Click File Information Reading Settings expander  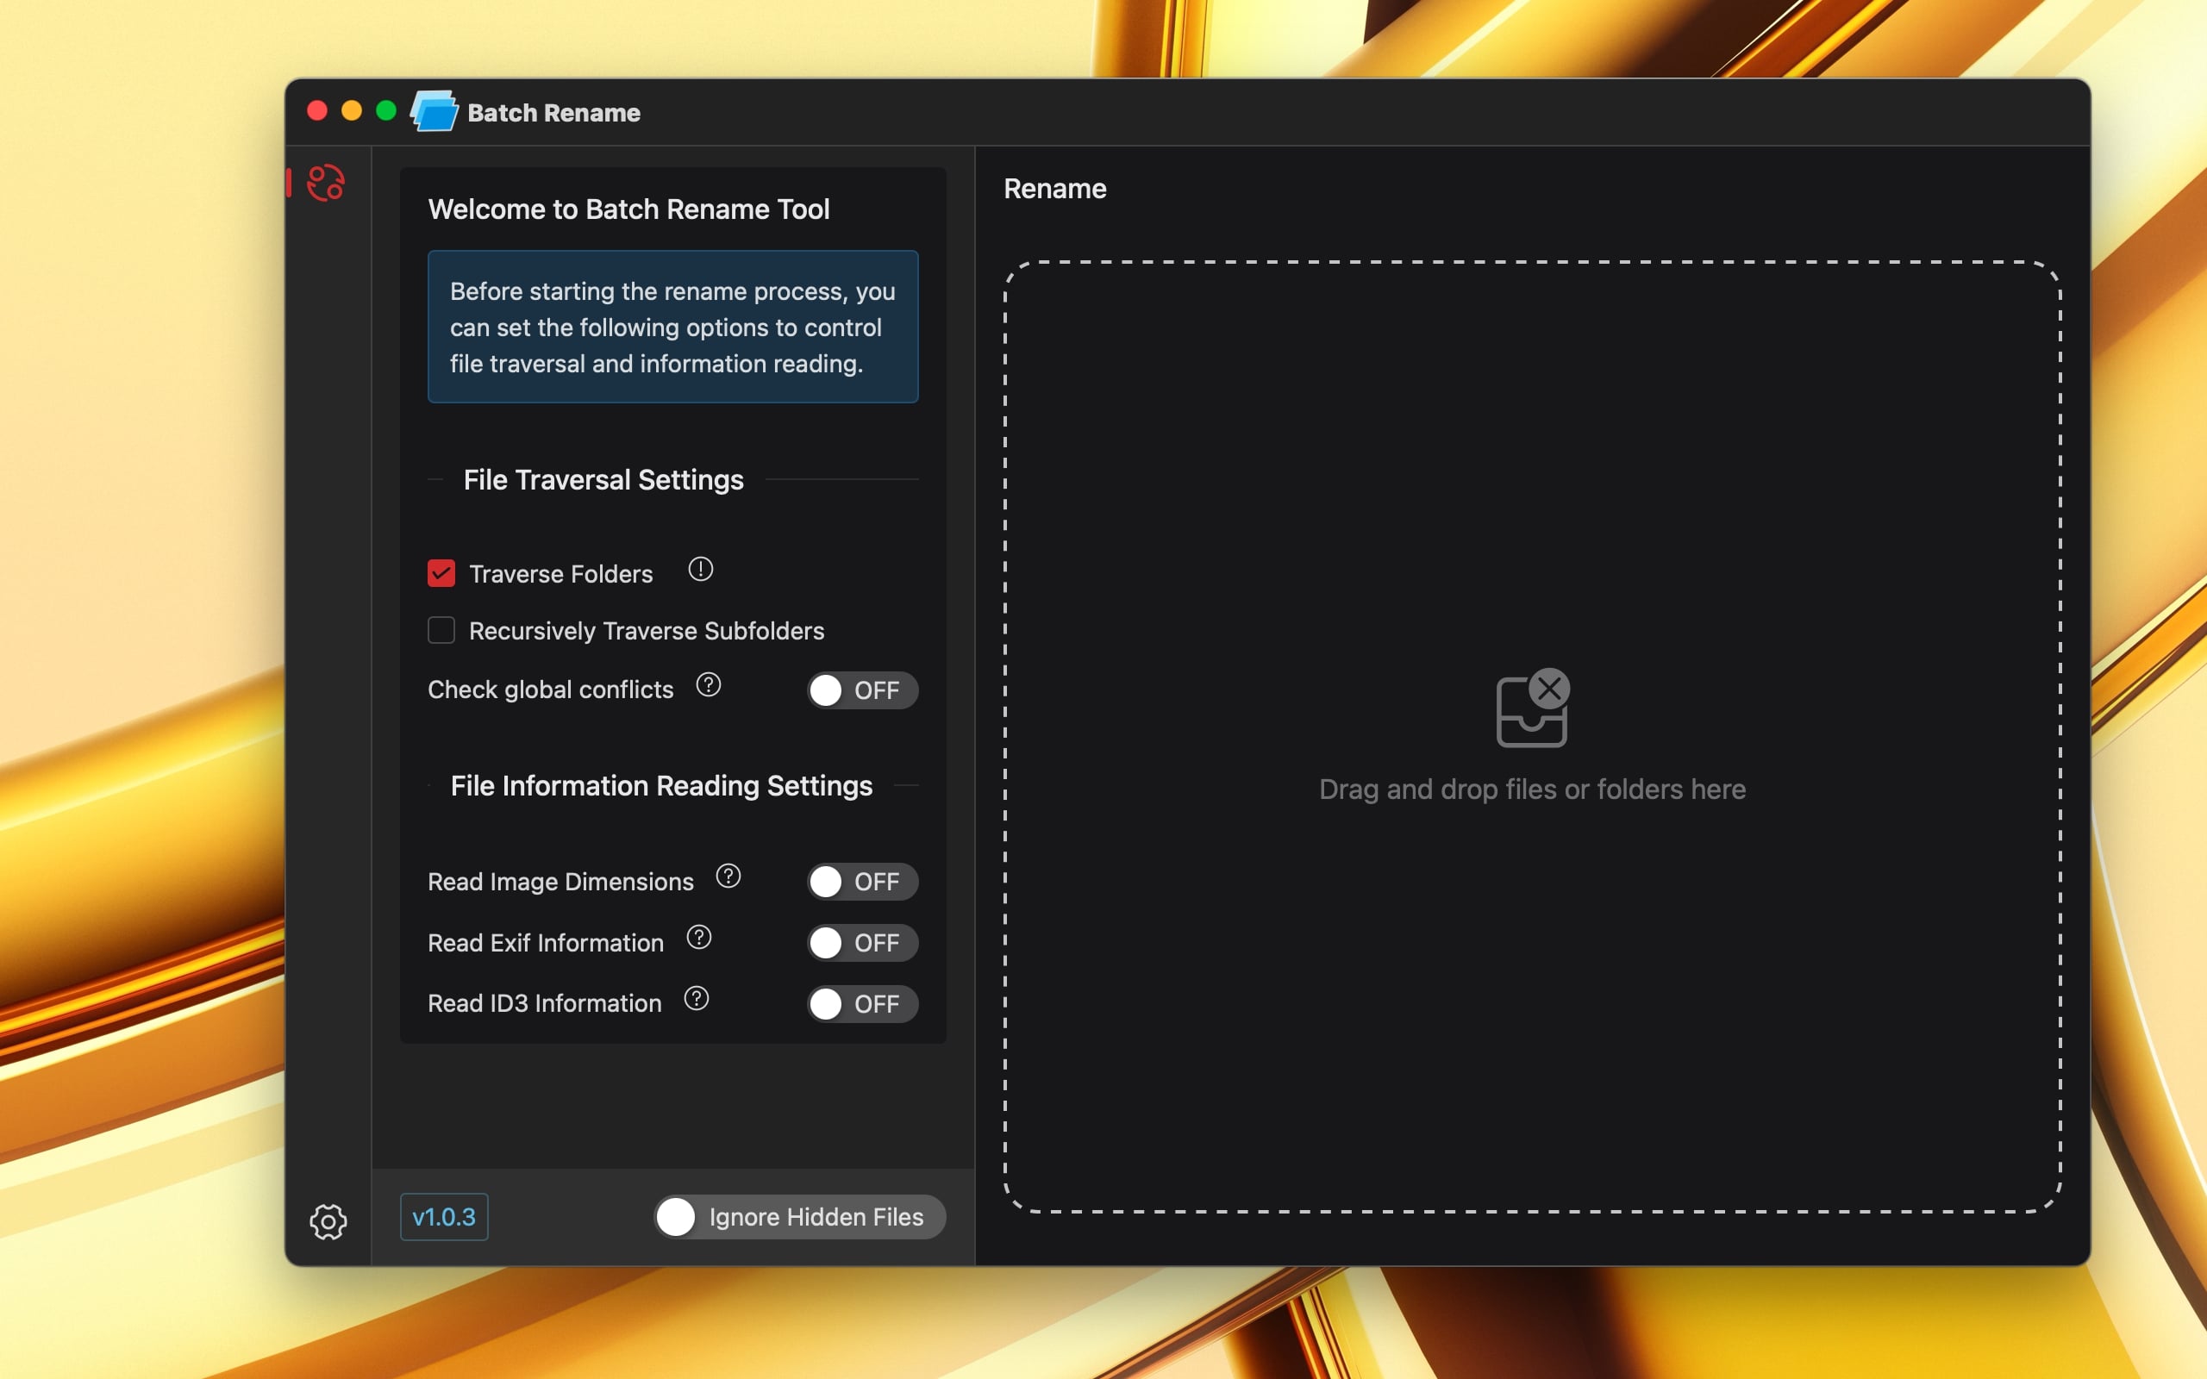[663, 785]
